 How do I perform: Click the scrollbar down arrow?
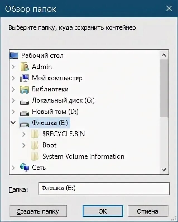[x=164, y=170]
